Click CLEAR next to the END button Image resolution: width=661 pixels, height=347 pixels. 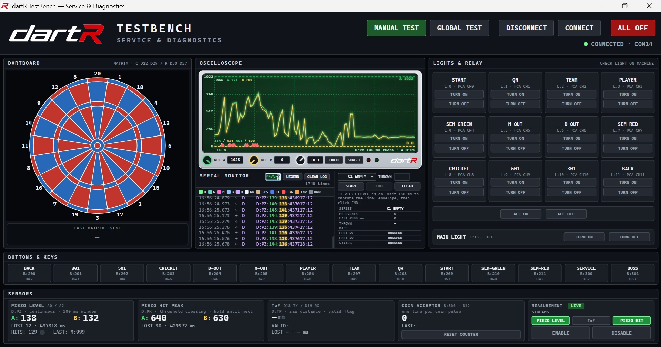[407, 186]
